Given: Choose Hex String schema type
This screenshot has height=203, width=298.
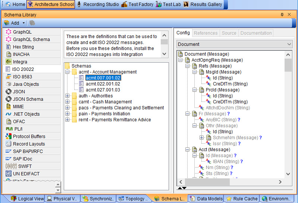Looking at the screenshot, I should point(32,47).
